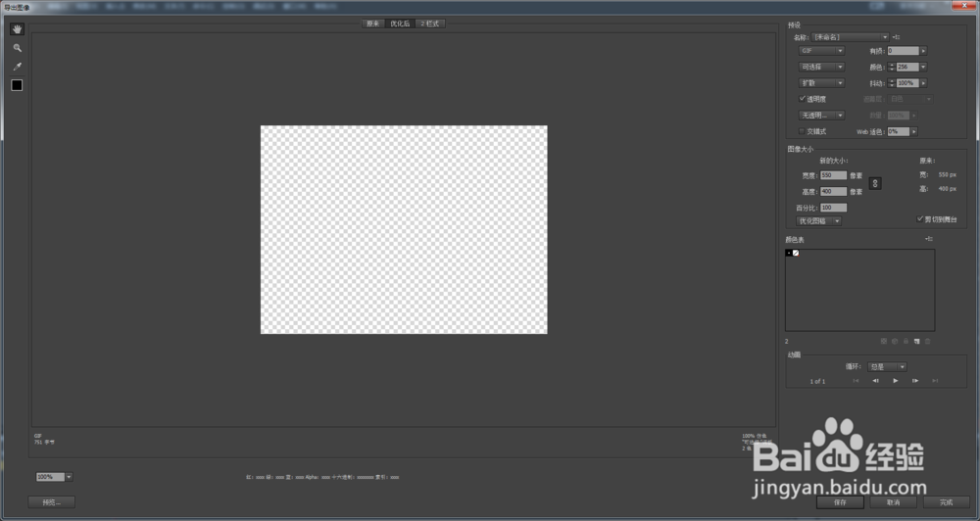Click the add new color icon
The width and height of the screenshot is (980, 521).
[x=917, y=341]
